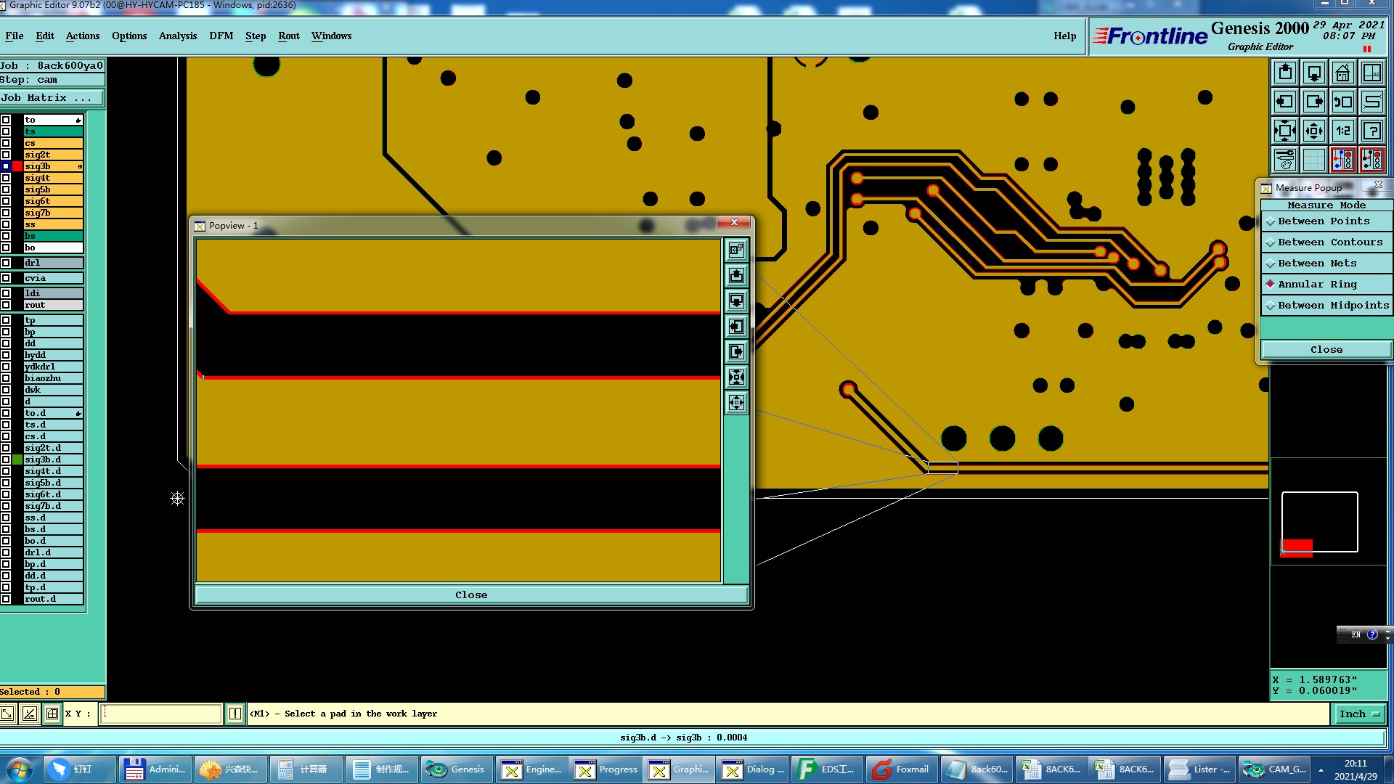1394x784 pixels.
Task: Open the Analysis menu
Action: point(177,36)
